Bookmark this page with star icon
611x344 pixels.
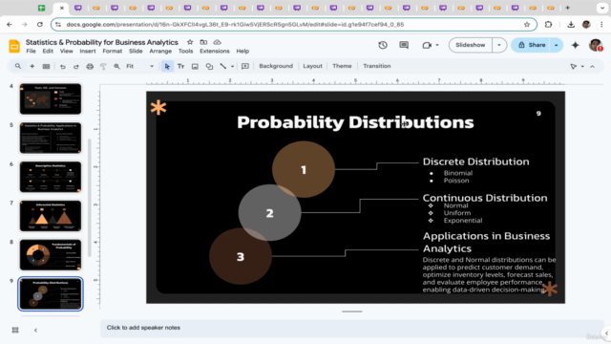pos(527,25)
